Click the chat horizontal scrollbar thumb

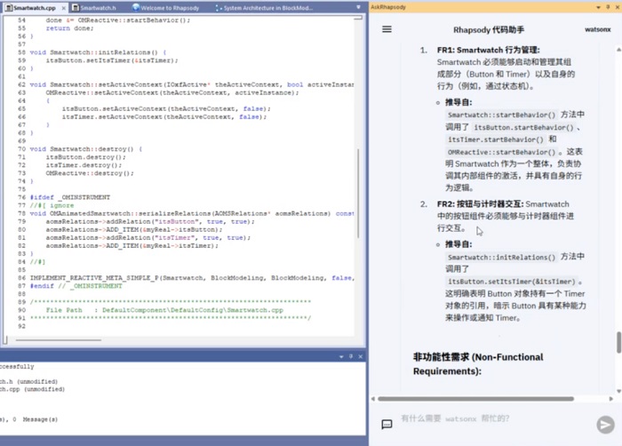(x=475, y=399)
